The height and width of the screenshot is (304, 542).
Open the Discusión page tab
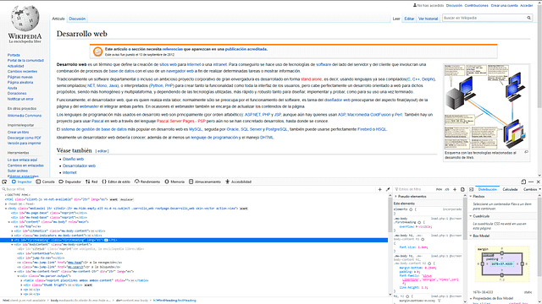point(77,19)
